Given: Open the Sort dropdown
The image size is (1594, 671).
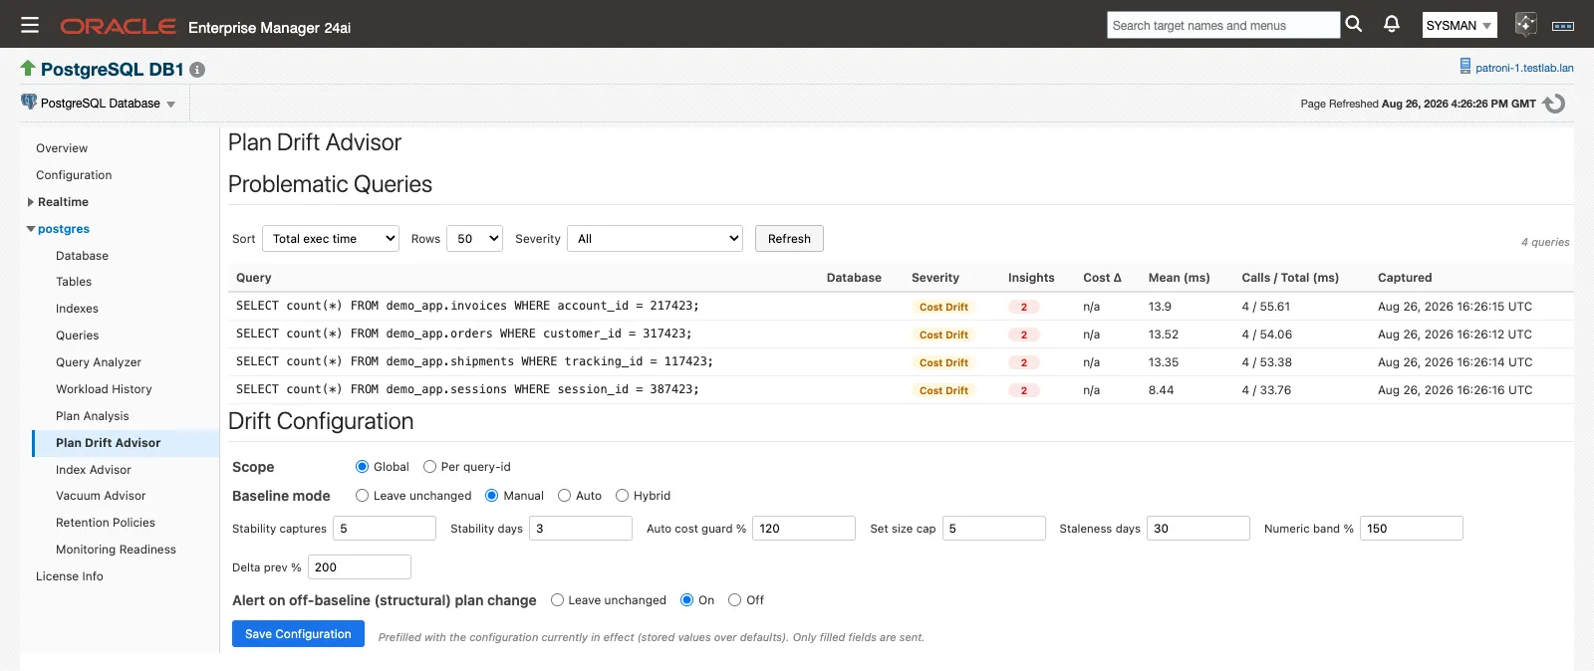Looking at the screenshot, I should click(331, 239).
